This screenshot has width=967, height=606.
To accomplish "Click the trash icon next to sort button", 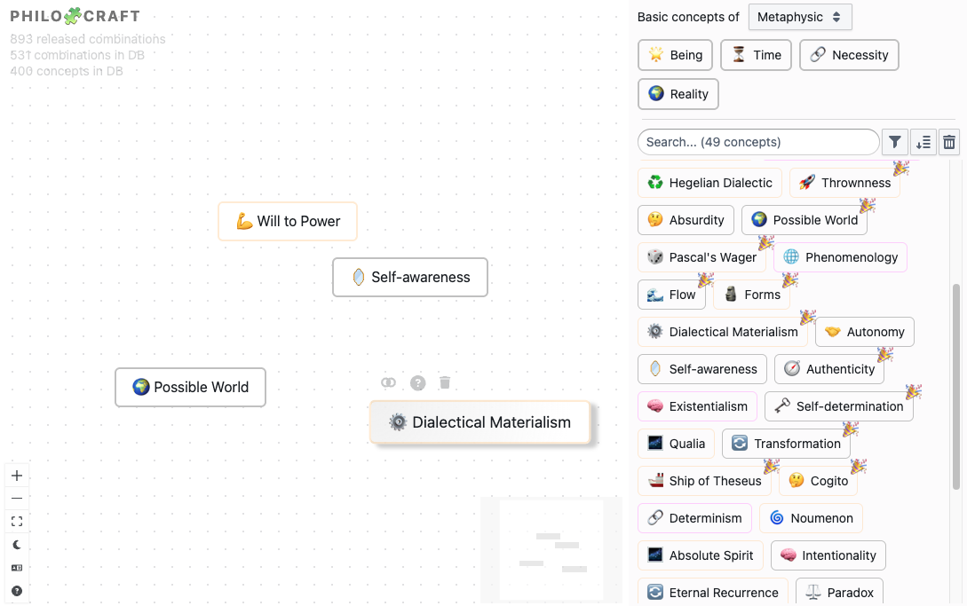I will [x=949, y=143].
